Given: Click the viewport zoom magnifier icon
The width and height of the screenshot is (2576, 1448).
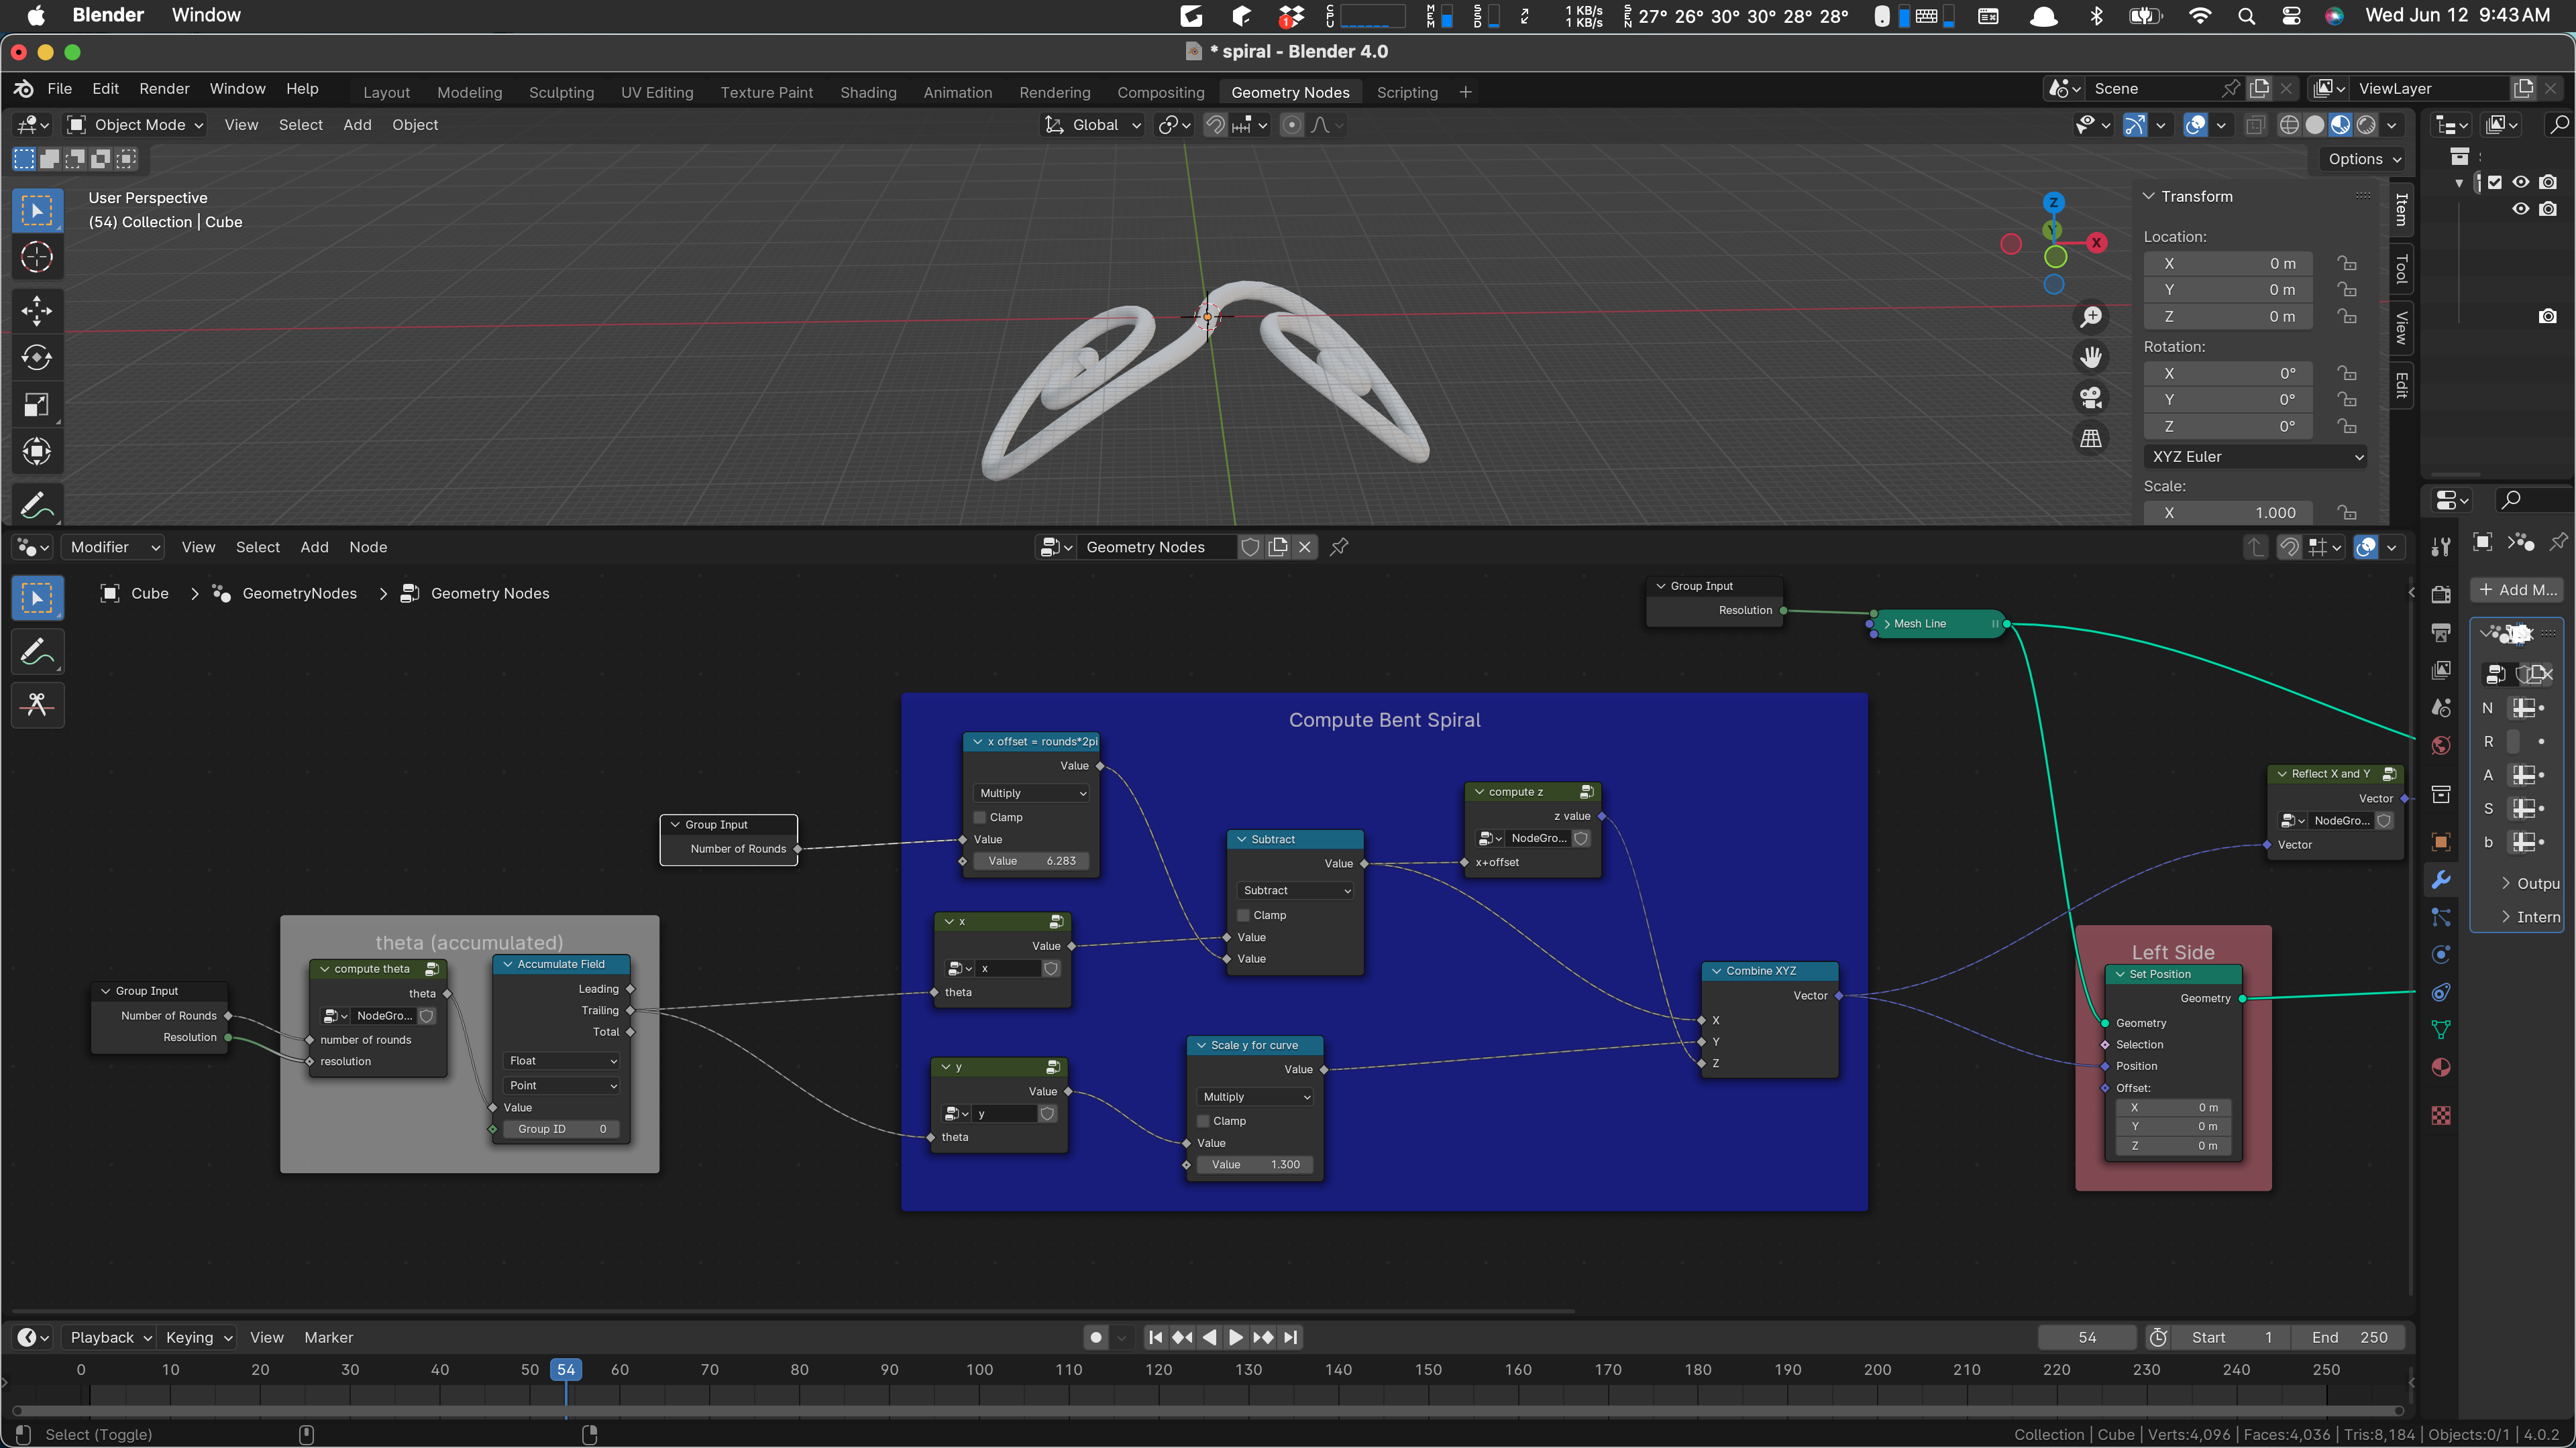Looking at the screenshot, I should [2091, 317].
